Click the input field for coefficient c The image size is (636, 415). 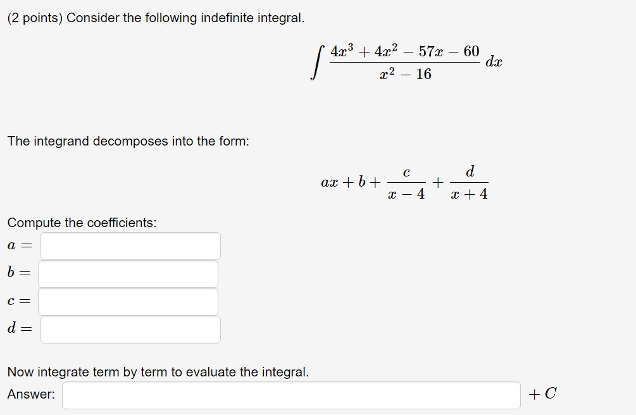click(x=128, y=302)
